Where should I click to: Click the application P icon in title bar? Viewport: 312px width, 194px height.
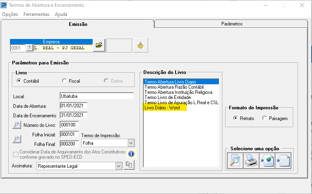click(4, 5)
